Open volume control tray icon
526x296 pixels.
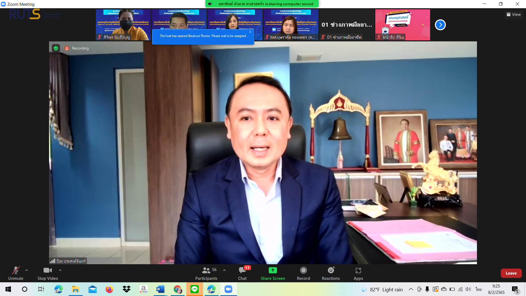coord(468,289)
